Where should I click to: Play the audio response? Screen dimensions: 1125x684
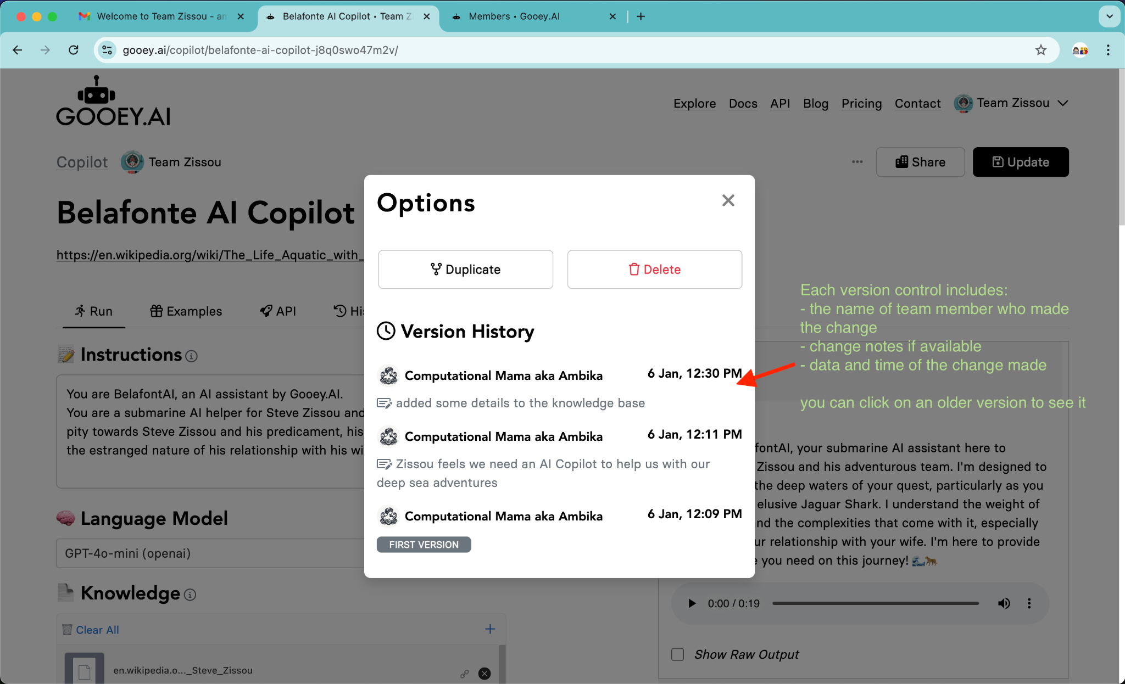(x=692, y=603)
